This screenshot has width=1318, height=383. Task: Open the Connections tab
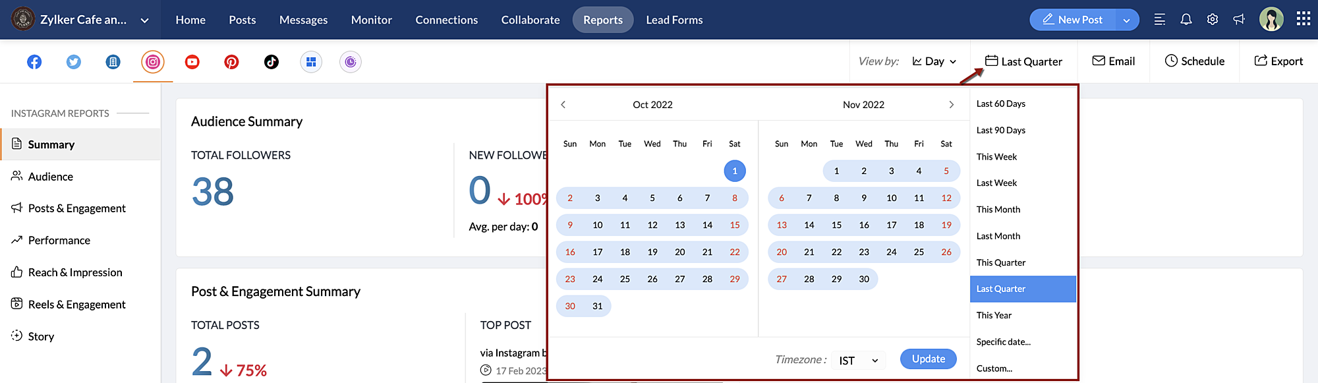point(447,20)
